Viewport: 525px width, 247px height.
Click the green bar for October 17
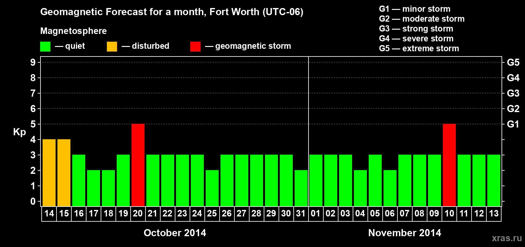[94, 188]
